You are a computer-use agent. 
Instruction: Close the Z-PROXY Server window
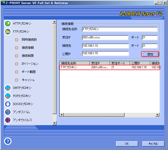tap(165, 3)
